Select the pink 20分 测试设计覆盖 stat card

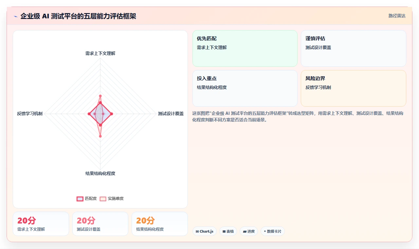coord(100,224)
